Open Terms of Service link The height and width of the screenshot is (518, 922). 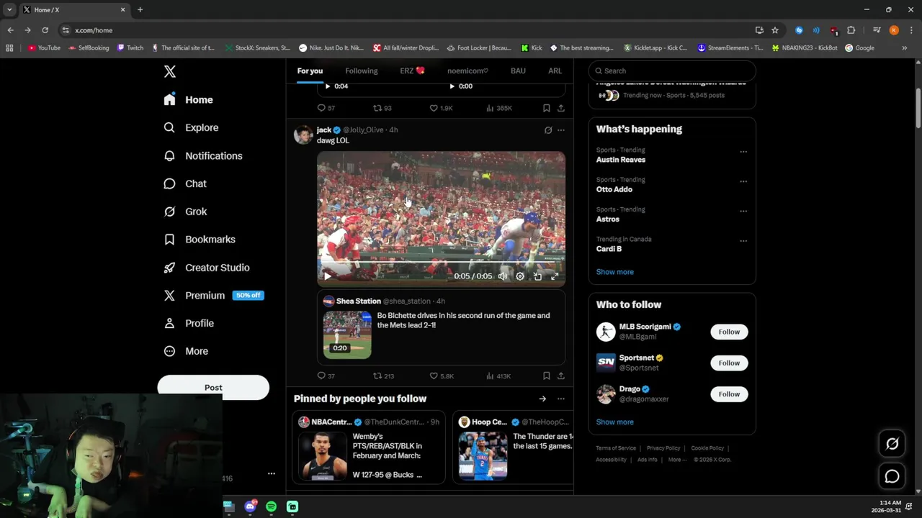pos(616,448)
